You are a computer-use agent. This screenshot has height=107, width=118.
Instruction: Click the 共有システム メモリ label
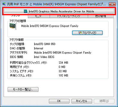pos(21,75)
